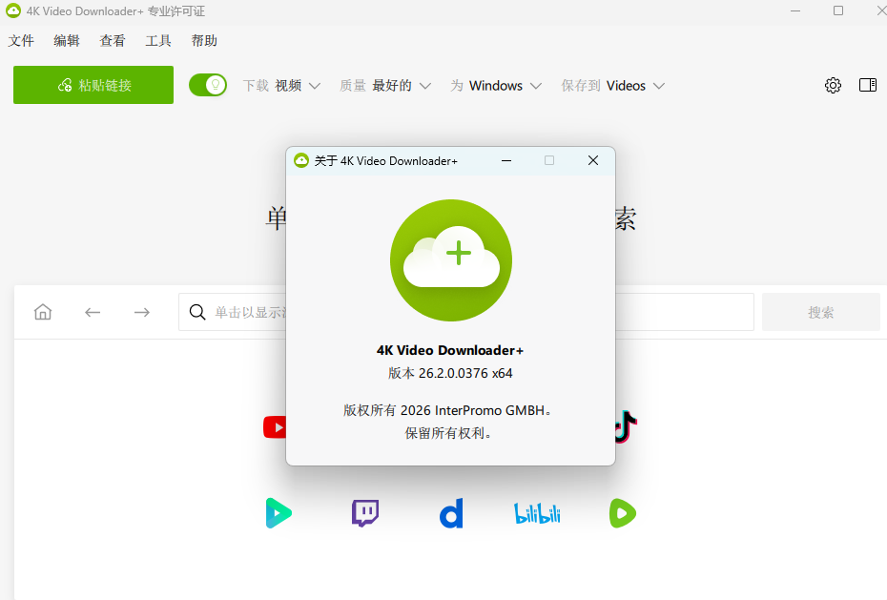
Task: Open settings with the gear icon
Action: pyautogui.click(x=833, y=86)
